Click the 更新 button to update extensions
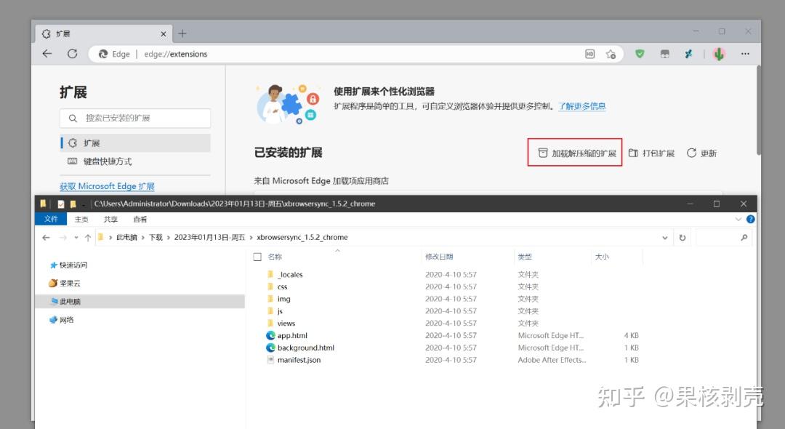 point(701,153)
